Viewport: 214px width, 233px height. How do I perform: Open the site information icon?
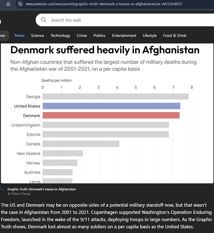[20, 4]
